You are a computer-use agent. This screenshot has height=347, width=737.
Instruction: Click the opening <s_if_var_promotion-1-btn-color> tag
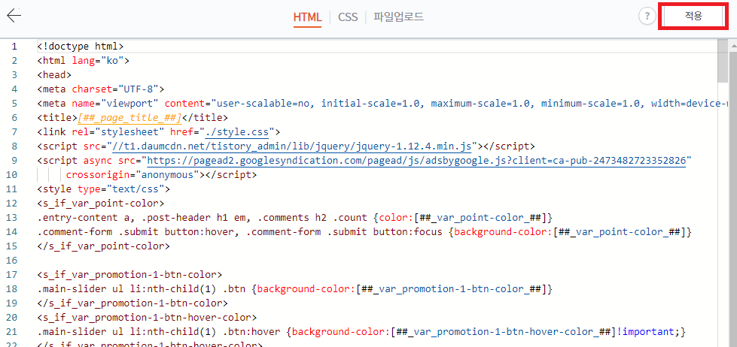(129, 275)
